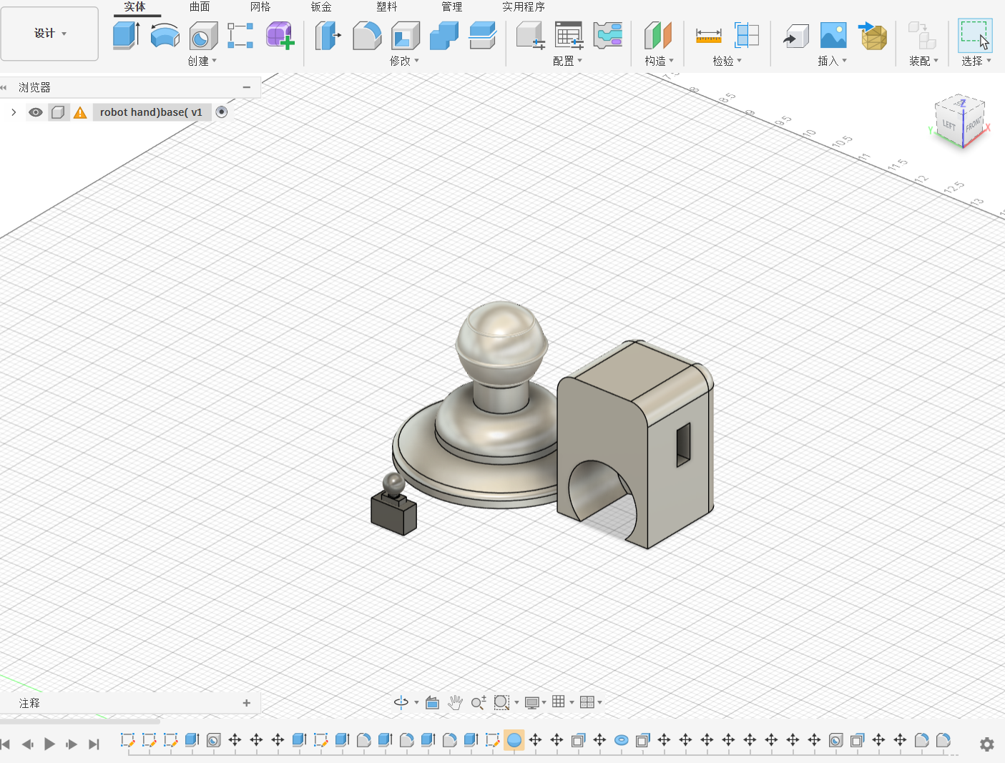
Task: Switch to the 管理 tab
Action: coord(451,6)
